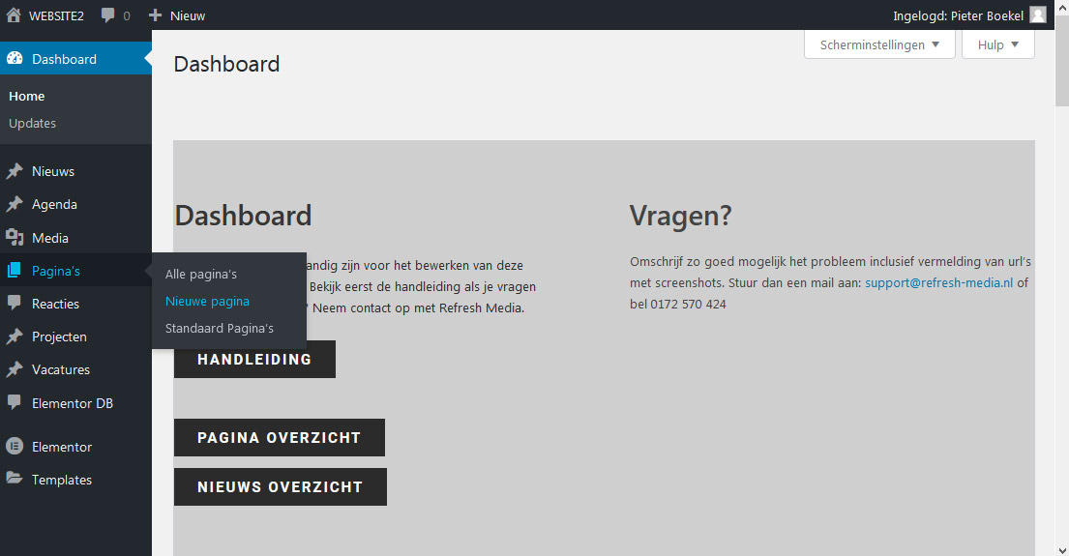Click the vertical scrollbar on the right
Screen dimensions: 1069x556
tap(1061, 290)
